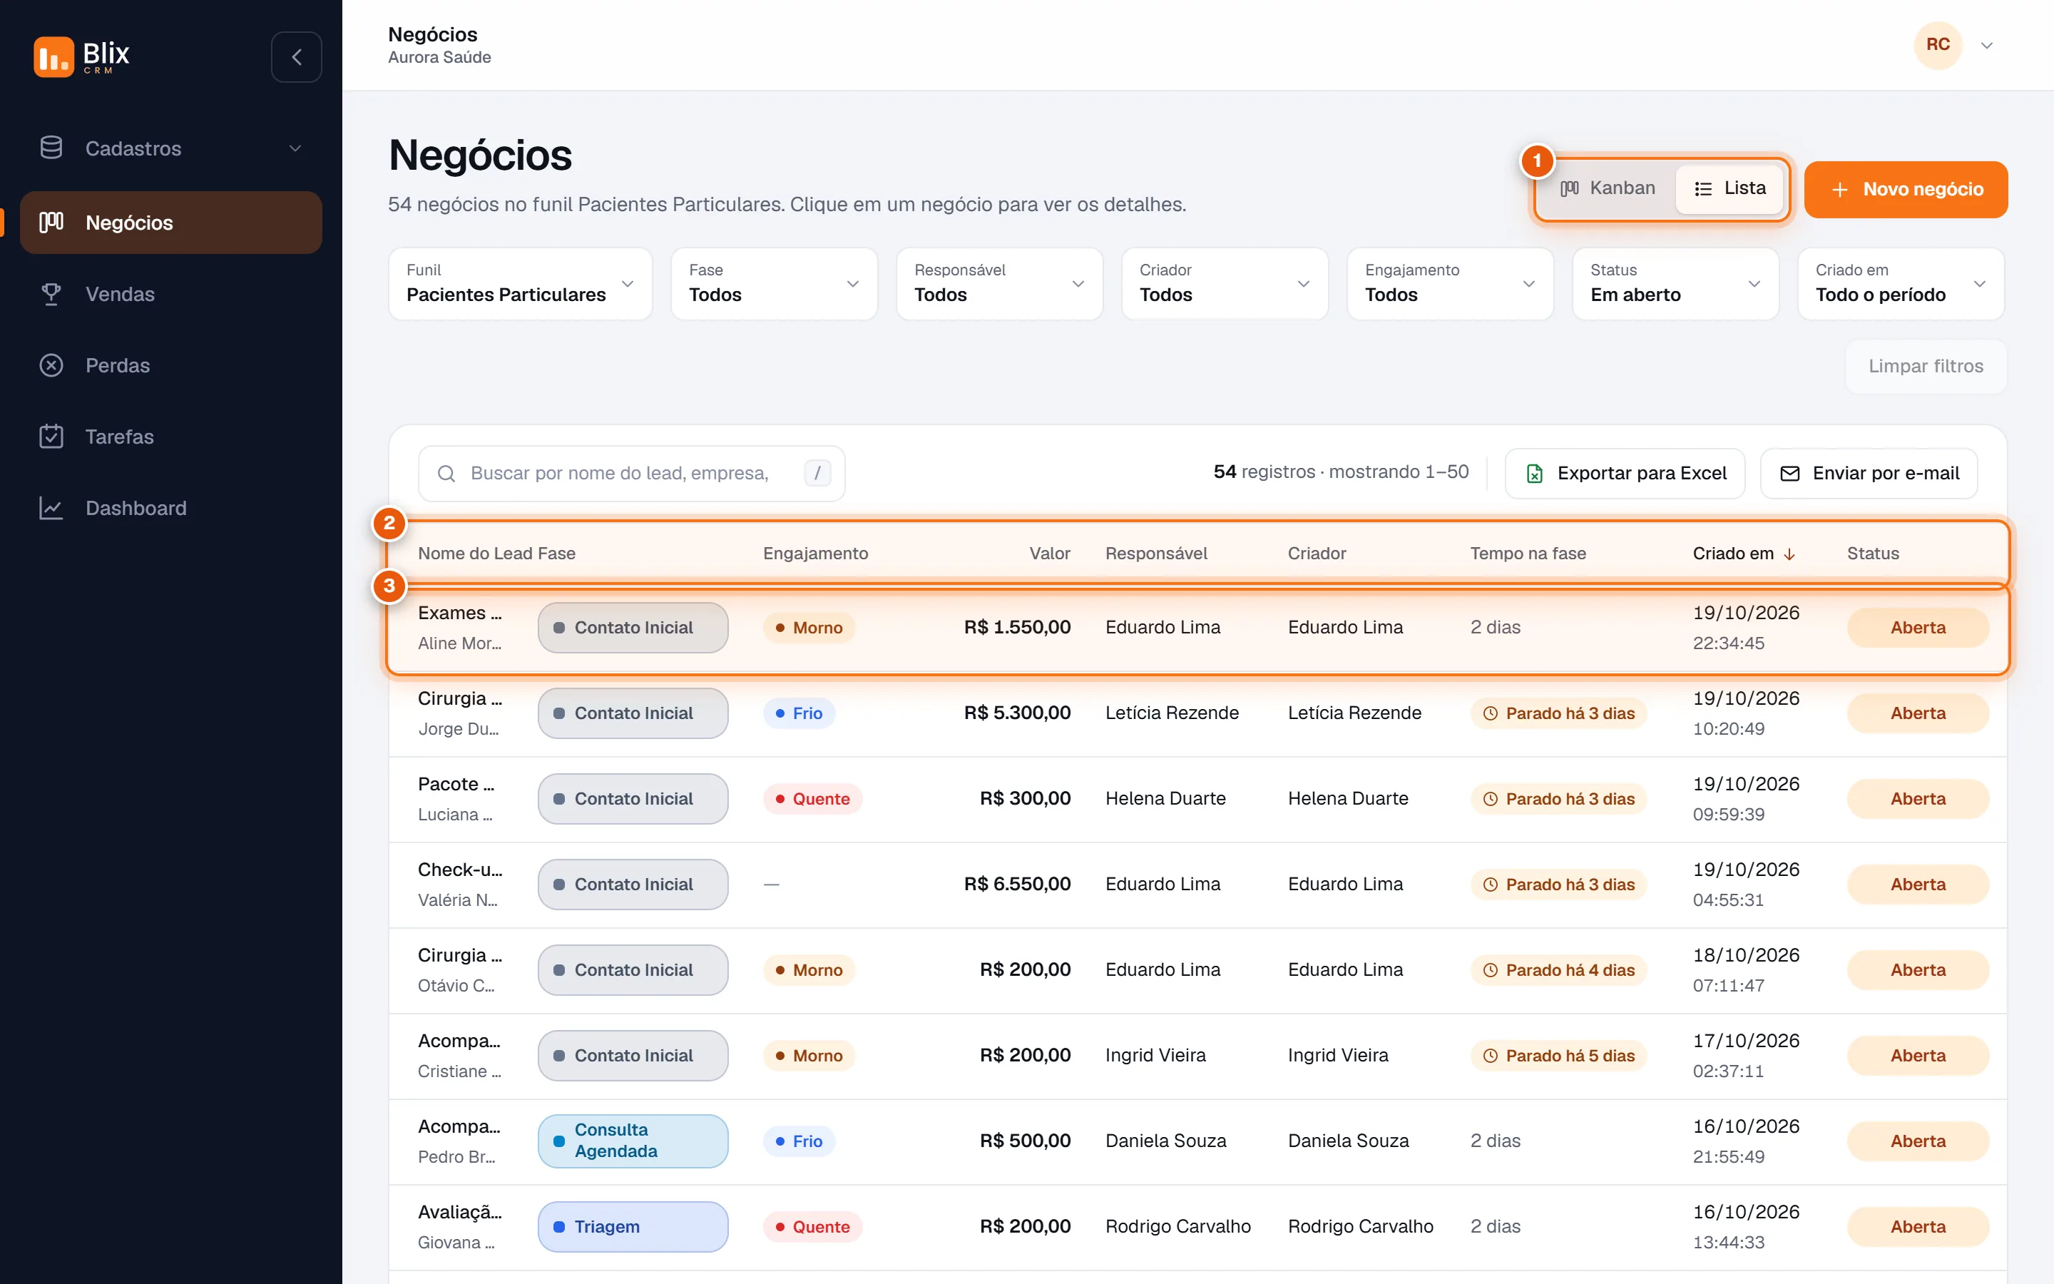2054x1284 pixels.
Task: Click Consulta Agendada badge in Pedro Br... row
Action: click(633, 1141)
